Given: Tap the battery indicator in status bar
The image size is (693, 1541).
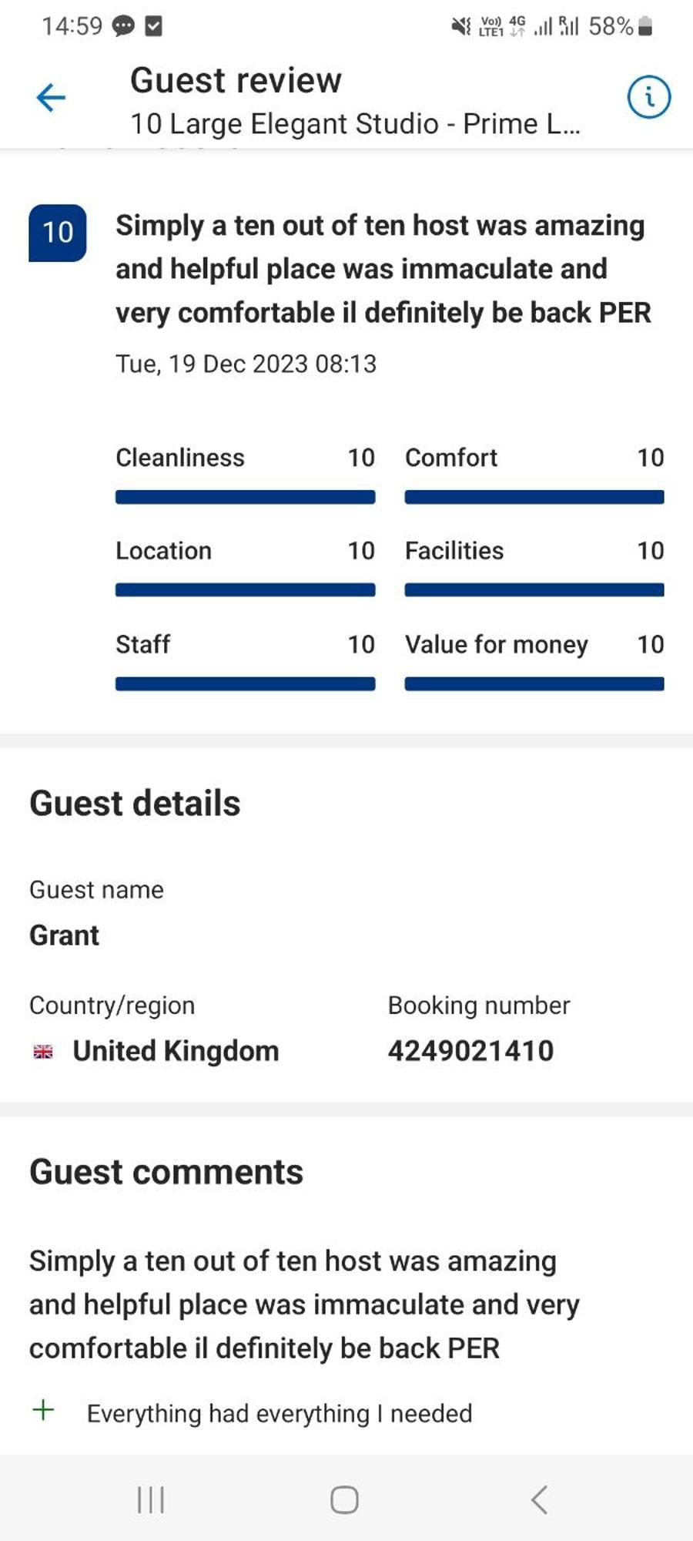Looking at the screenshot, I should (646, 27).
